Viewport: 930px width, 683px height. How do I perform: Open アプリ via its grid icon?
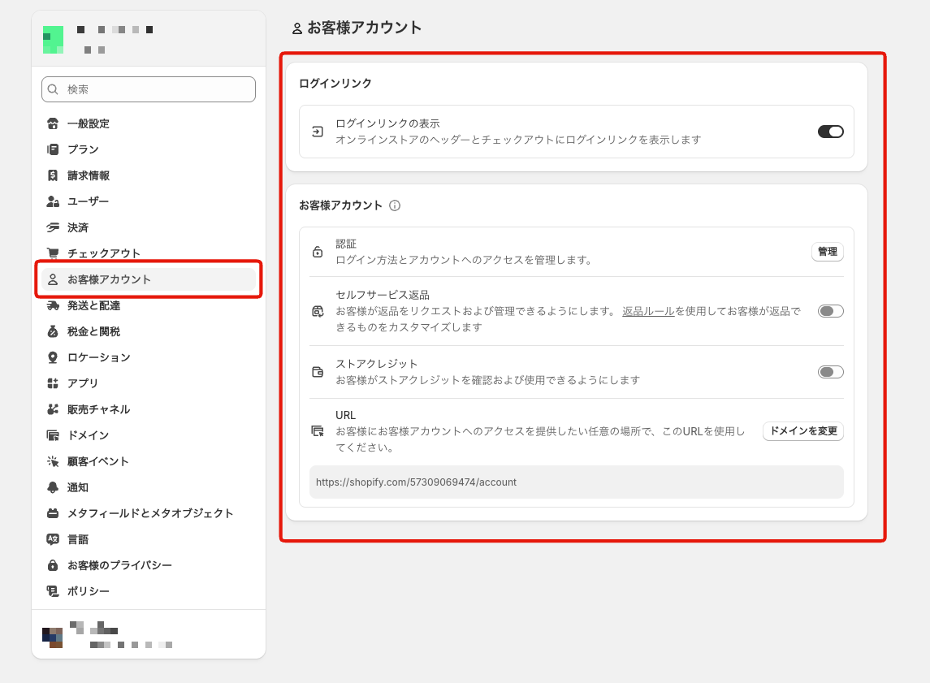point(53,383)
